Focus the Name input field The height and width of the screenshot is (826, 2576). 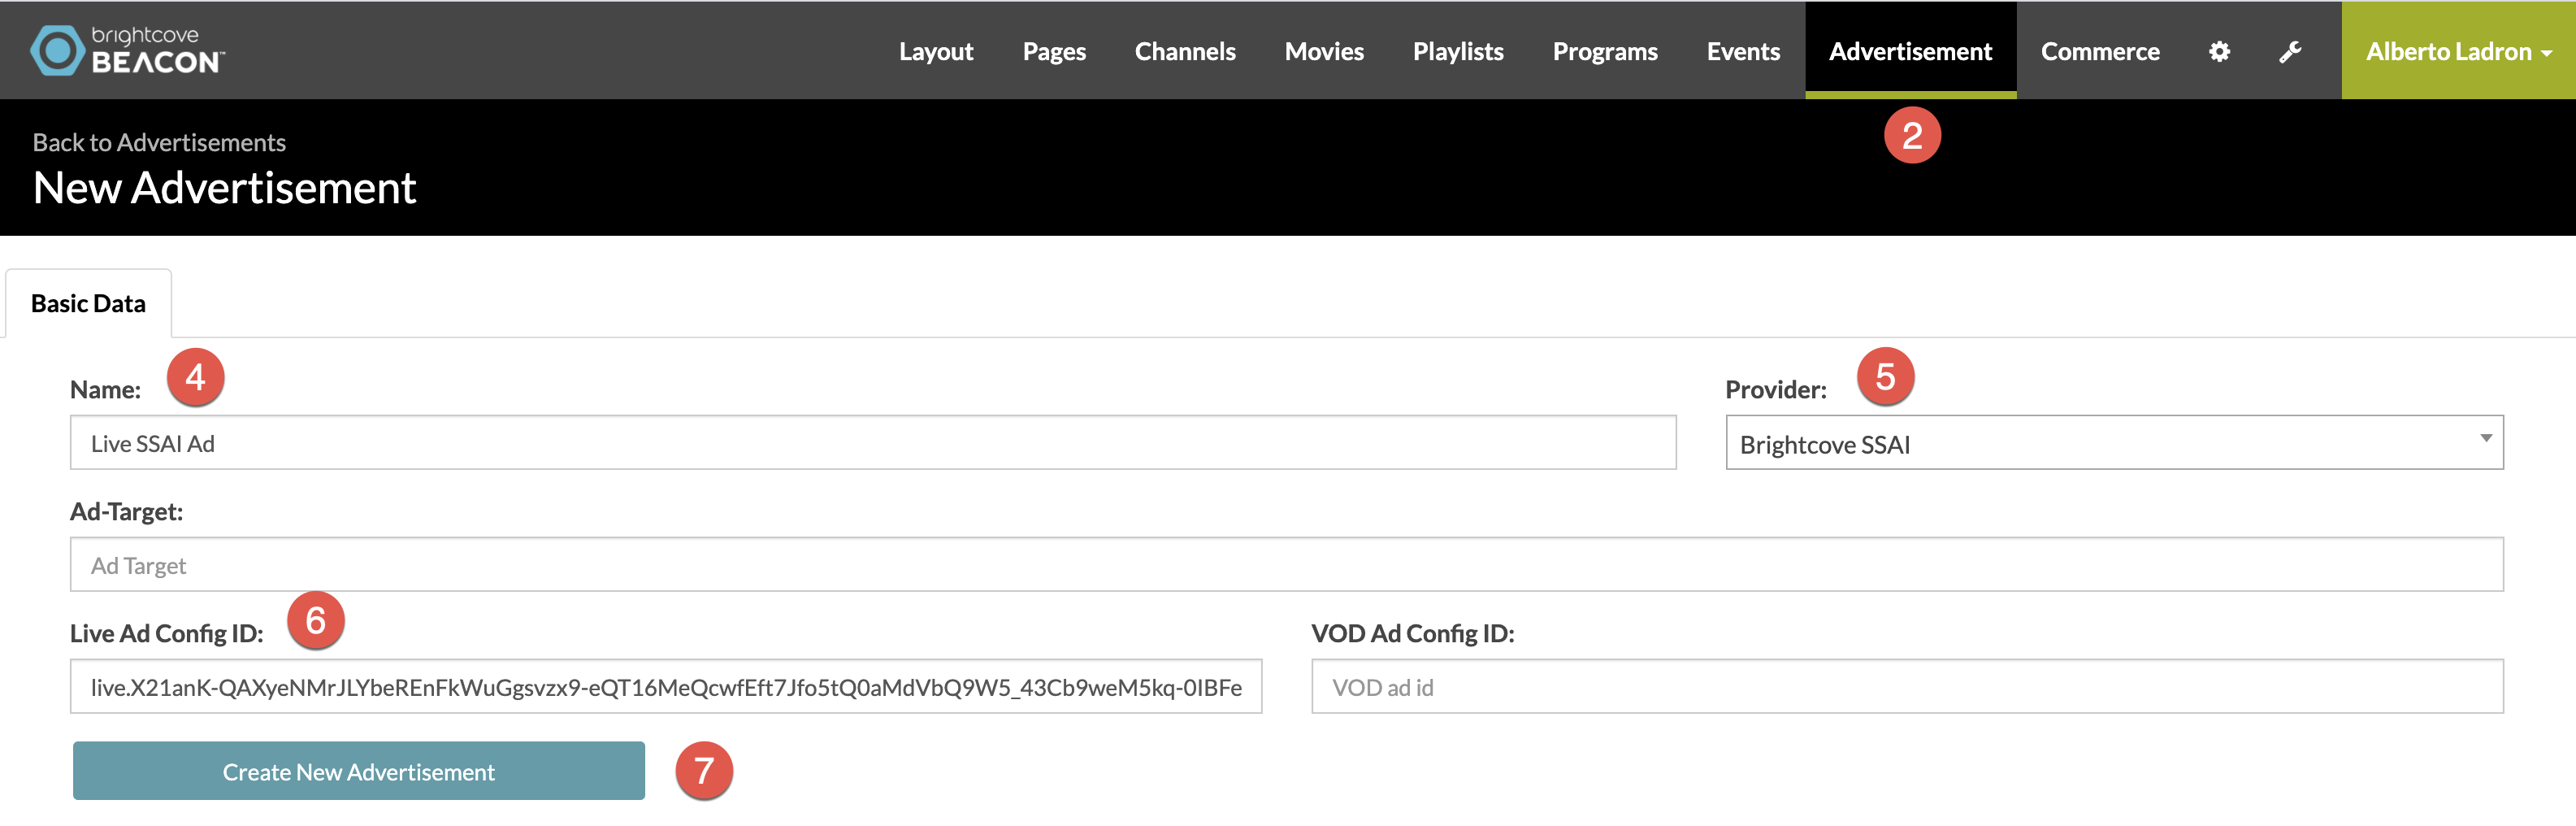tap(873, 442)
